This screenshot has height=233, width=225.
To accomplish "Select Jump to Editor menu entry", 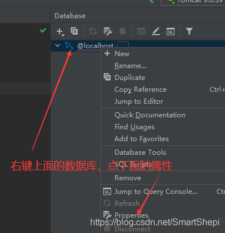I will click(x=163, y=101).
